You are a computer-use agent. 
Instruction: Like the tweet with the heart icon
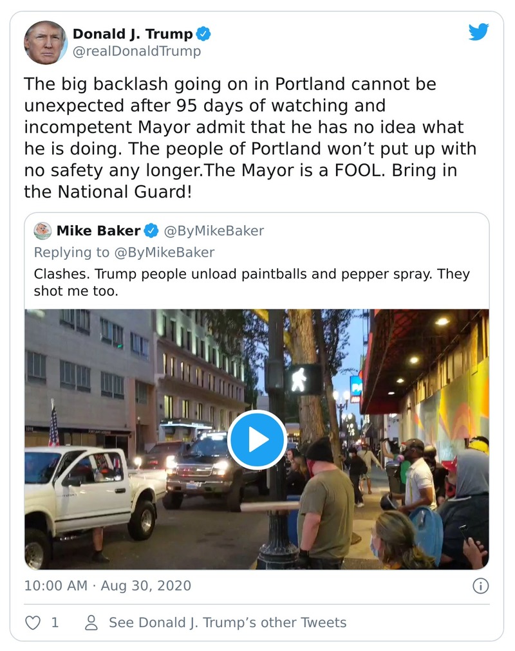coord(32,622)
